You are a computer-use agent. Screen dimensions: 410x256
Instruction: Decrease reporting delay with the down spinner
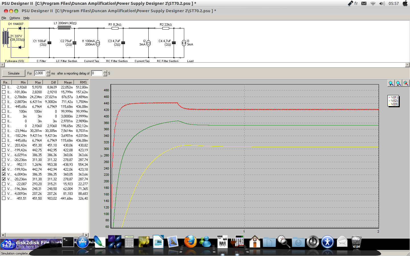tap(105, 75)
